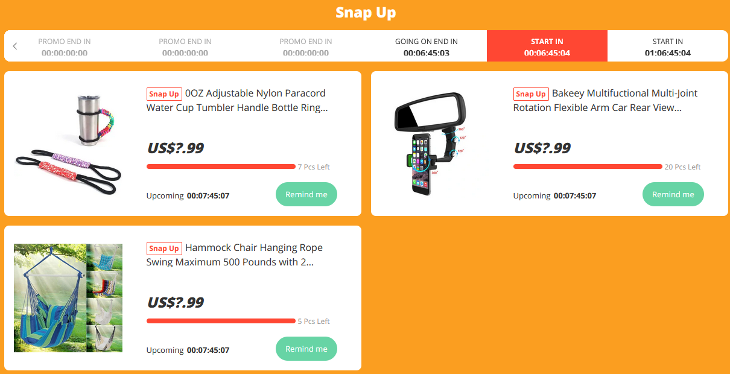Click Remind me for Bakeey phone holder
This screenshot has height=374, width=730.
point(673,194)
